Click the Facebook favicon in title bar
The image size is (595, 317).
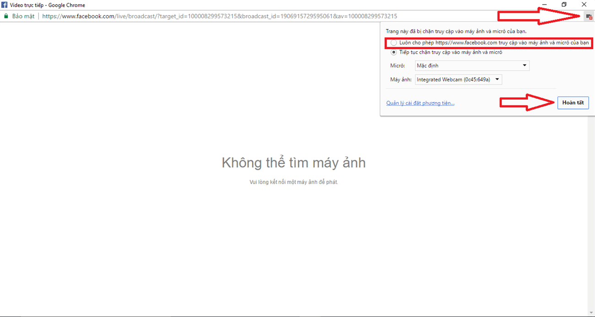click(5, 5)
